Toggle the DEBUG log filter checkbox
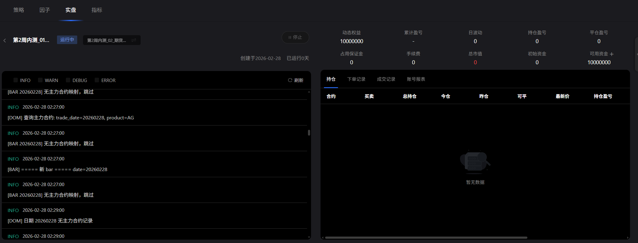This screenshot has height=243, width=638. click(68, 80)
